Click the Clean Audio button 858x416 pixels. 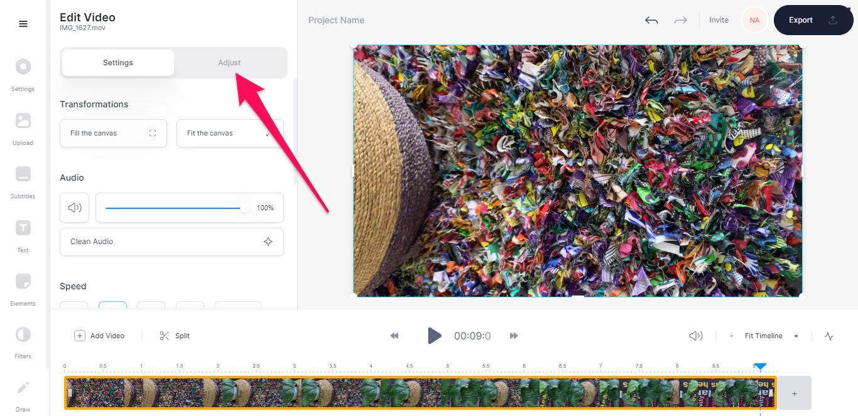coord(171,242)
